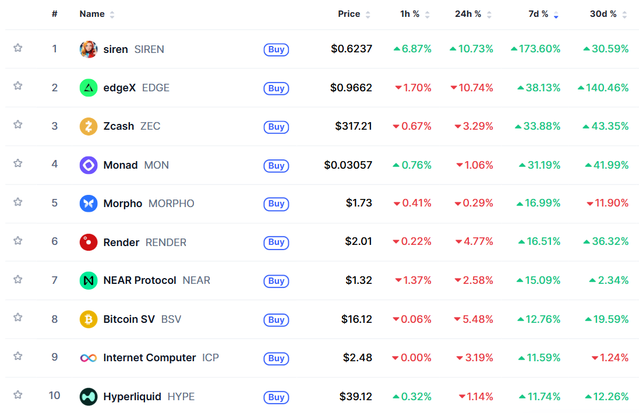Sort by the 24h % header
The height and width of the screenshot is (413, 639).
[468, 14]
